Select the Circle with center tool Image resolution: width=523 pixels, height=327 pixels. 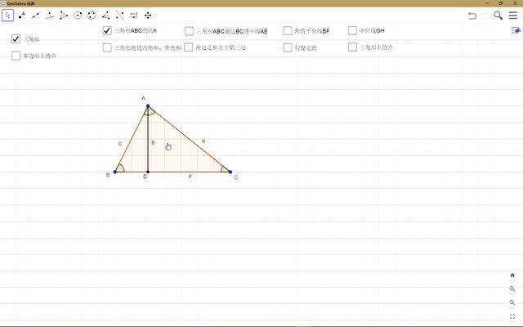coord(78,15)
